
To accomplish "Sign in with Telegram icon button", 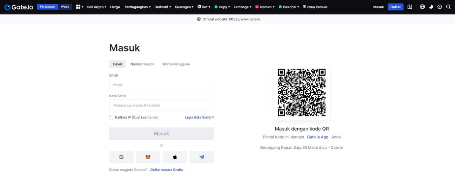I will 202,157.
